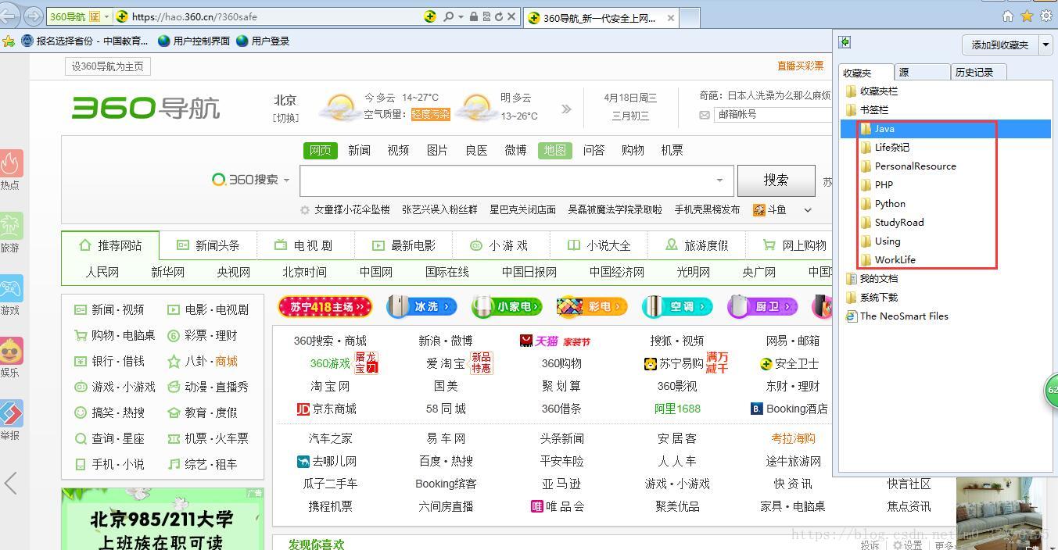This screenshot has width=1058, height=550.
Task: Switch to the 历史记录 tab
Action: [x=978, y=72]
